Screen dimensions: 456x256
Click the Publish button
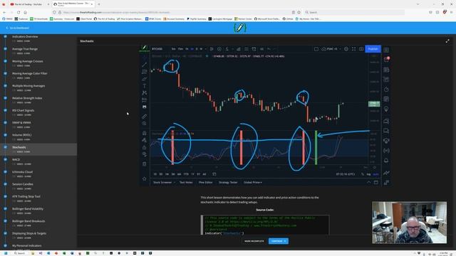pyautogui.click(x=373, y=49)
